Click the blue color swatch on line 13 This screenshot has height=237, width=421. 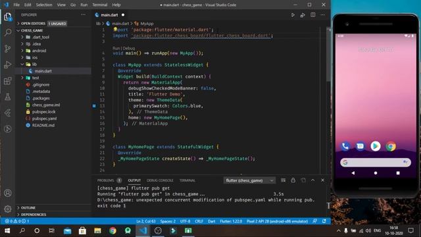tap(94, 106)
